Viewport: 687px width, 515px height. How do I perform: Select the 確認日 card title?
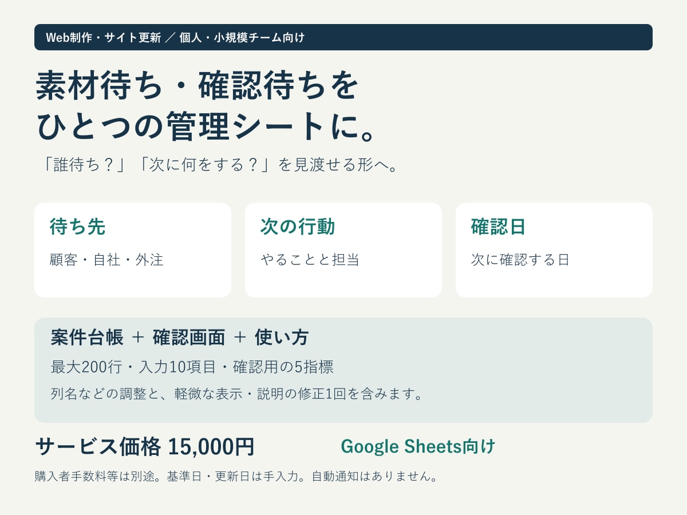coord(499,227)
